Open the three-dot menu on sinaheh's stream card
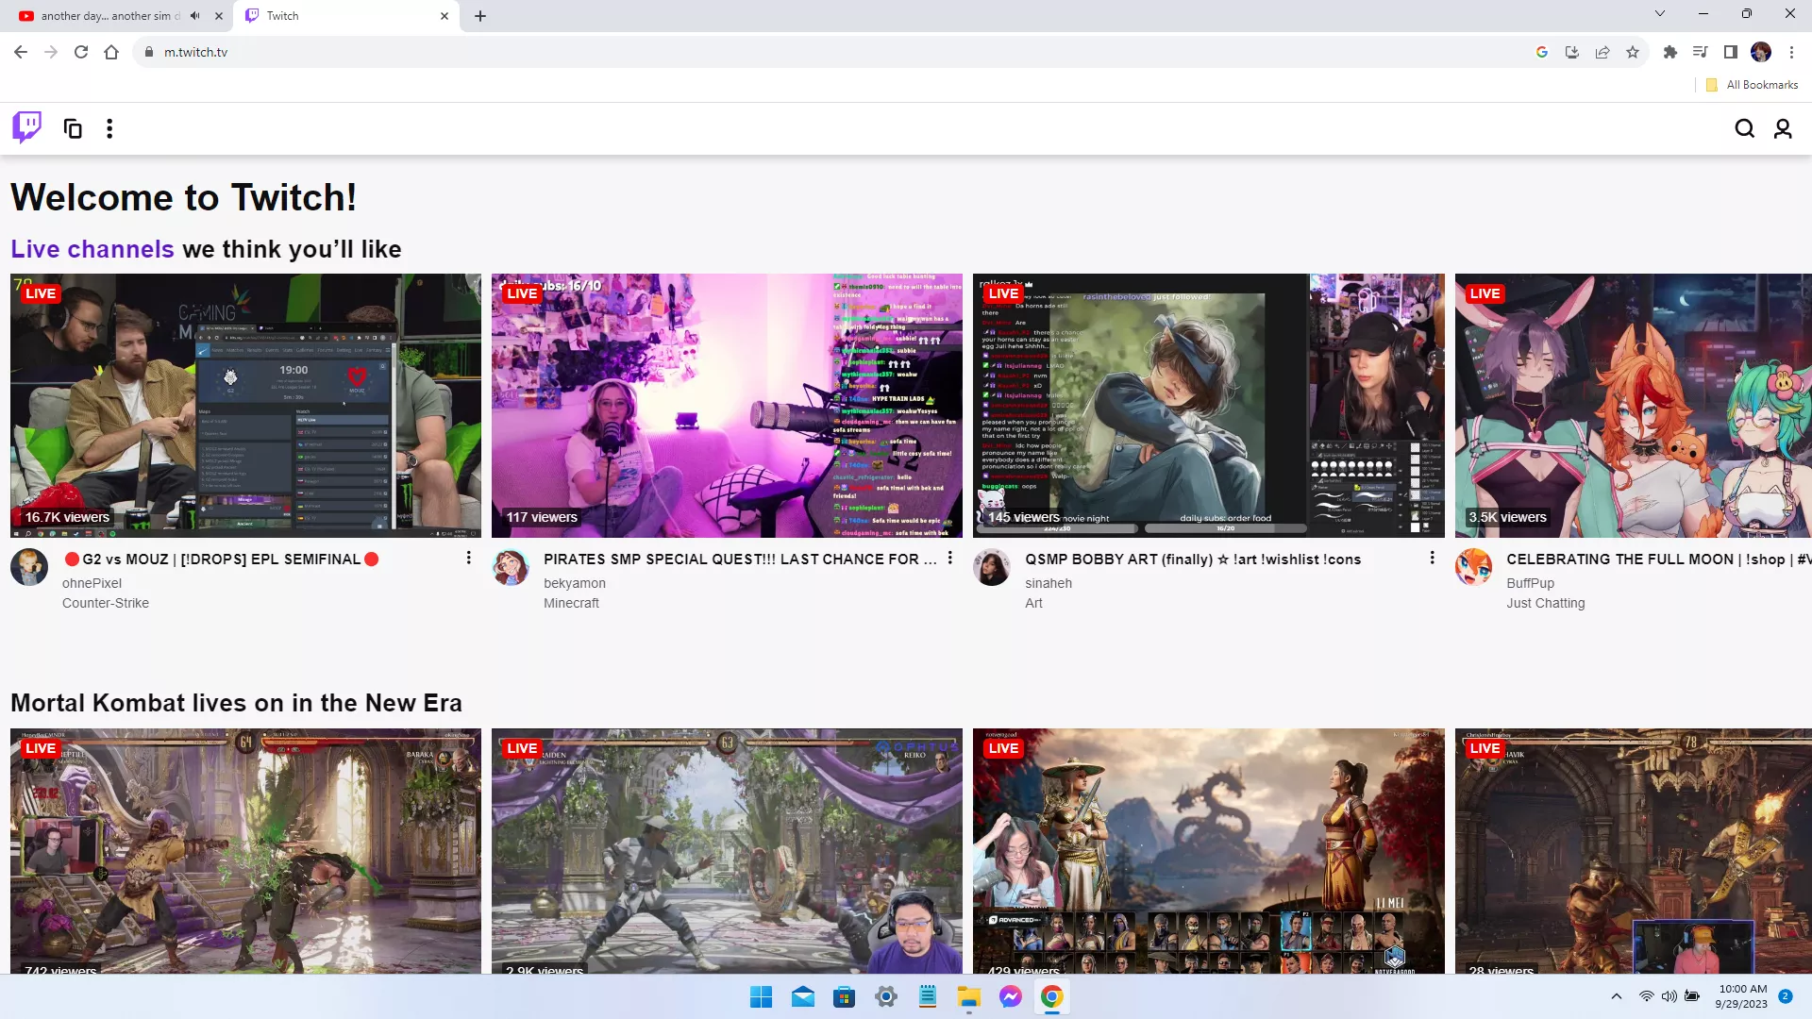This screenshot has width=1812, height=1019. 1432,558
